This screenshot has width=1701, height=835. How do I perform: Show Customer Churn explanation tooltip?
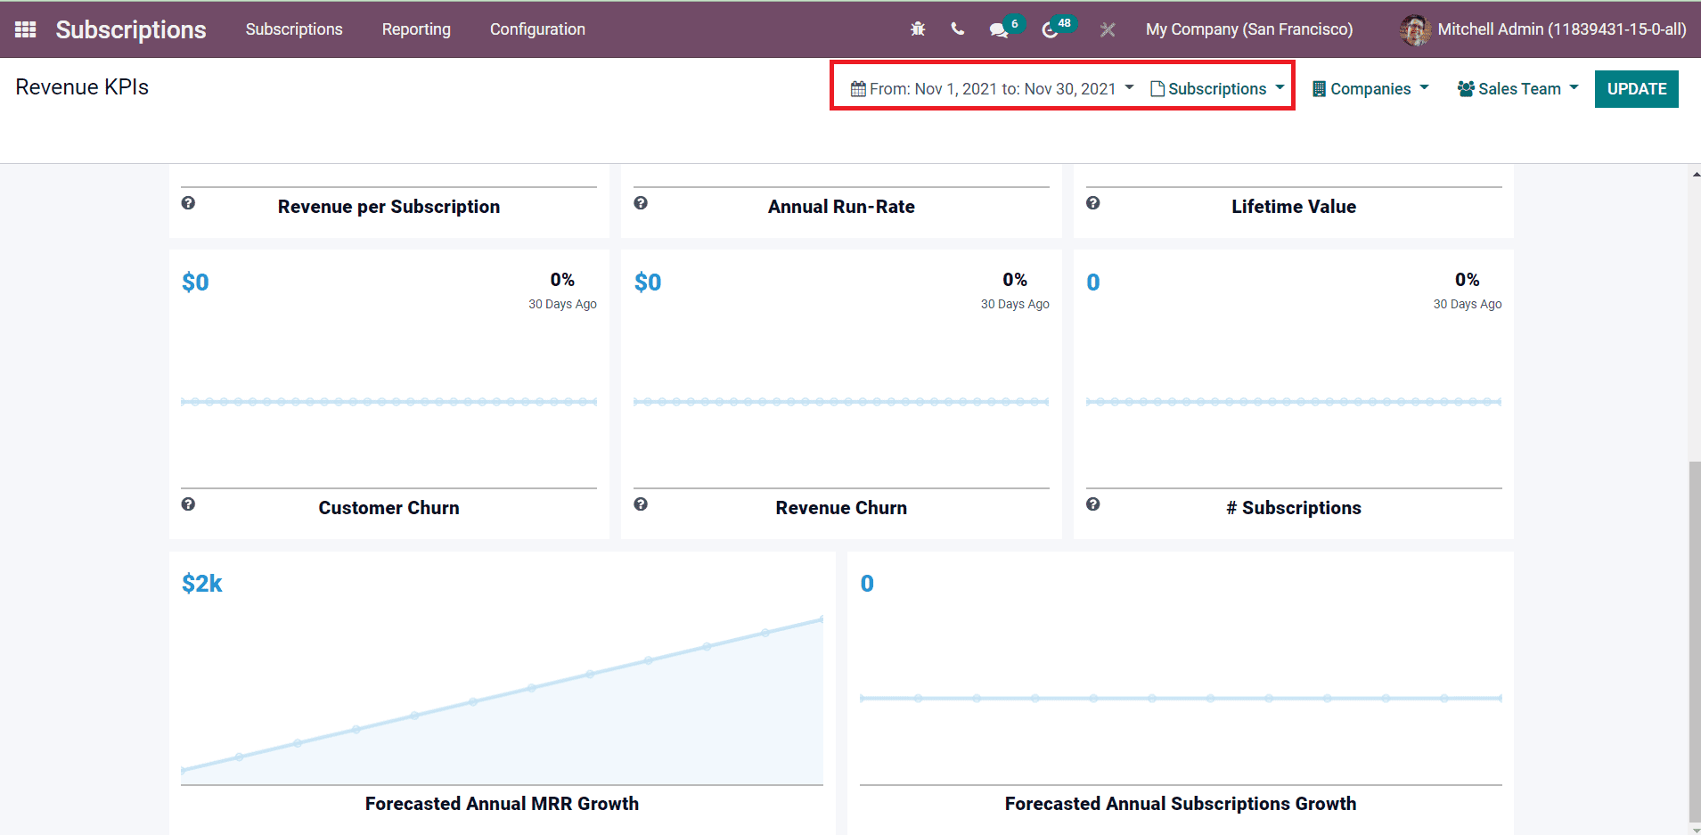[x=188, y=504]
